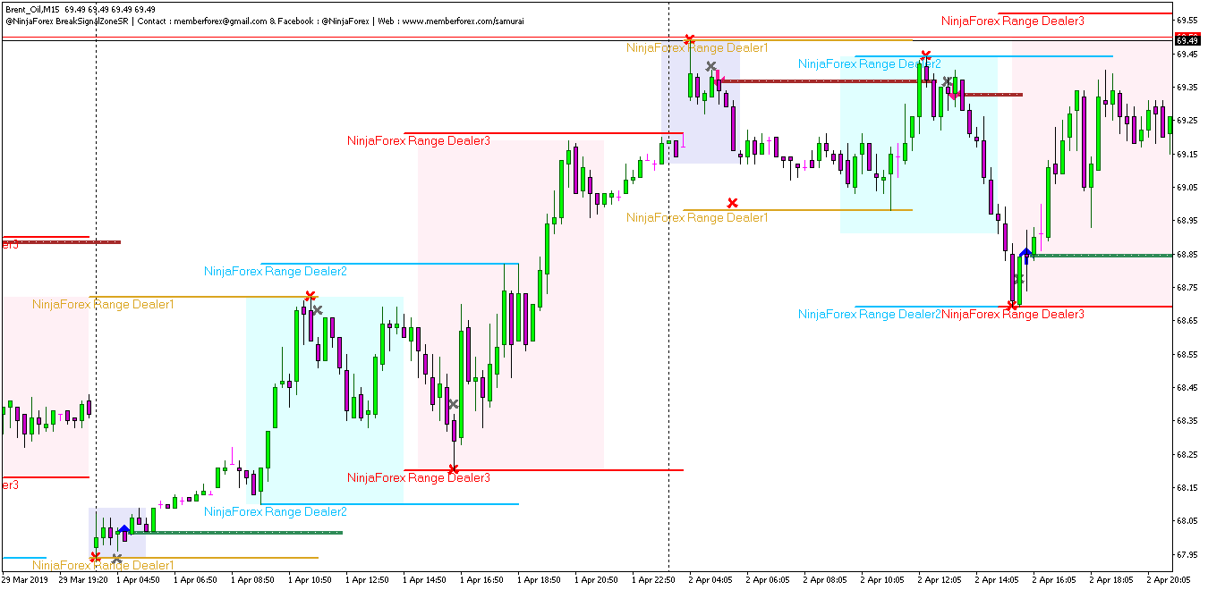This screenshot has height=590, width=1208.
Task: Click the 1 Apr 12:50 time label
Action: pyautogui.click(x=368, y=579)
